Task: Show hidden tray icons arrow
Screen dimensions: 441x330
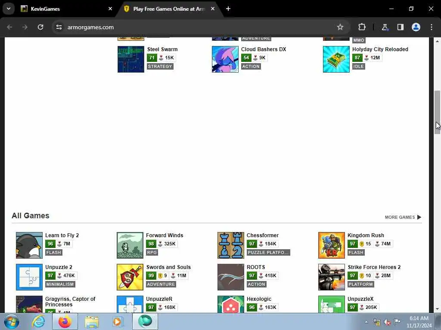Action: click(x=366, y=322)
